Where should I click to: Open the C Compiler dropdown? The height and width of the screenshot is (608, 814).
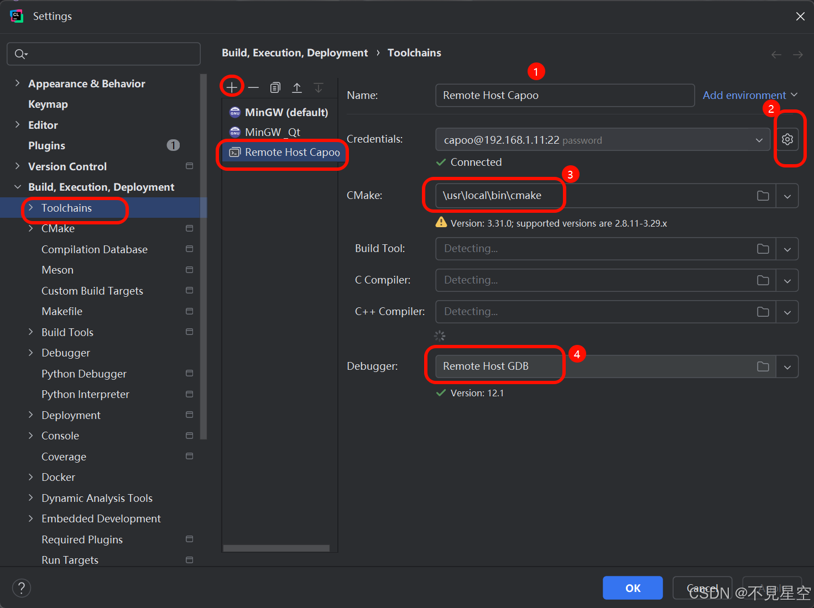[x=787, y=280]
